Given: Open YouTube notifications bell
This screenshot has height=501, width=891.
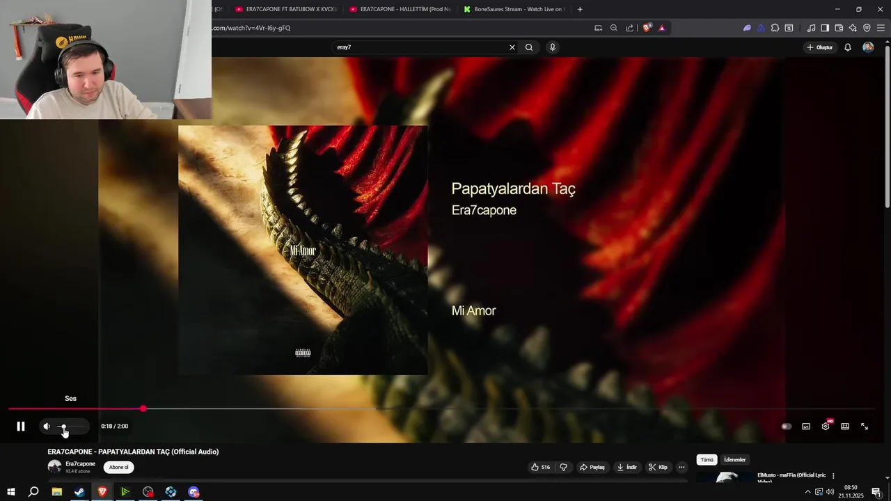Looking at the screenshot, I should [x=848, y=47].
